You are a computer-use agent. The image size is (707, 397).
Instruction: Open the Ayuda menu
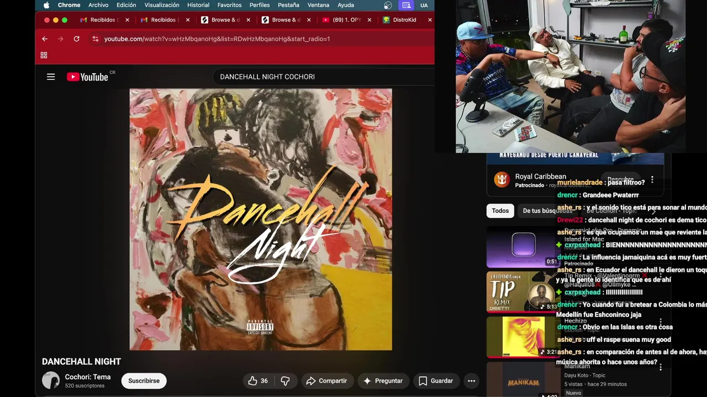tap(346, 5)
